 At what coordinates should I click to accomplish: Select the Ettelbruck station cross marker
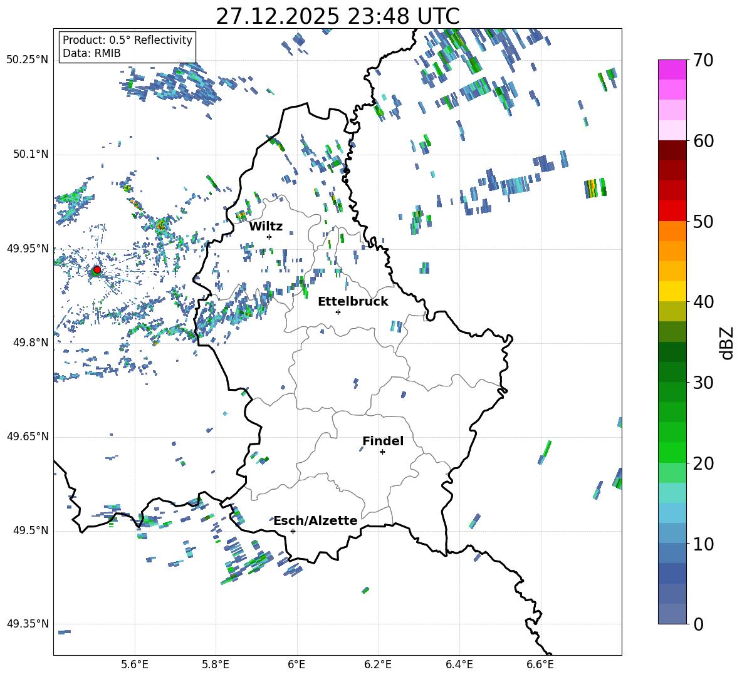tap(338, 312)
